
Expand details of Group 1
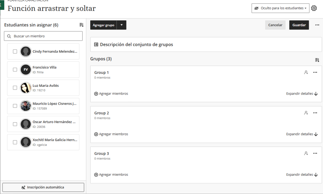302,94
